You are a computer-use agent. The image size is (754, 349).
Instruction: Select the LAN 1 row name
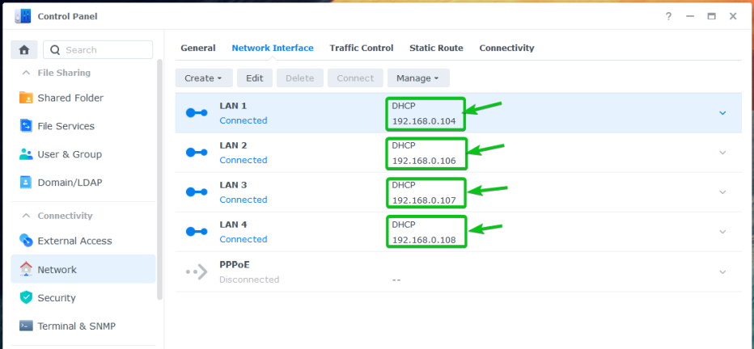[233, 106]
